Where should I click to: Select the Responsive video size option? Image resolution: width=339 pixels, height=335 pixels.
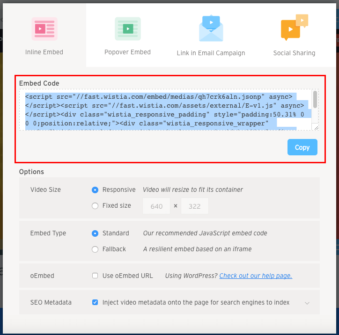[x=95, y=190]
